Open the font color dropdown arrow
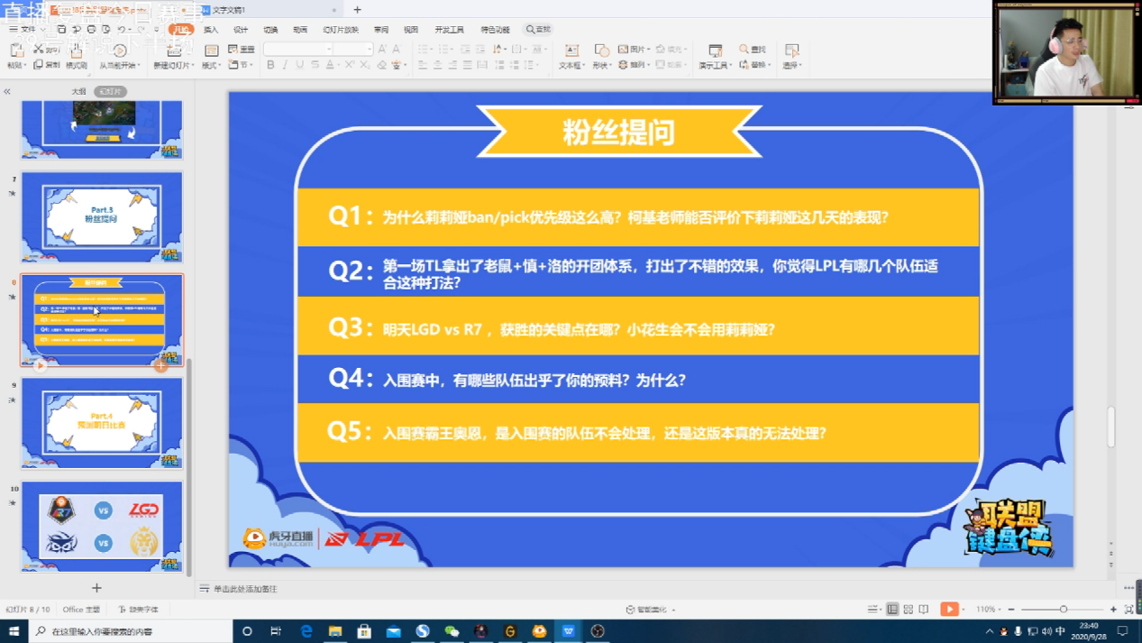The image size is (1142, 643). (x=338, y=65)
